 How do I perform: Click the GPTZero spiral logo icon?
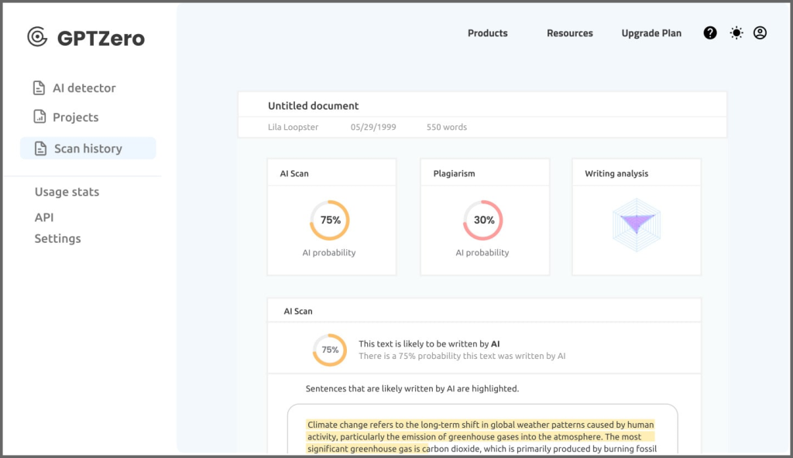(x=37, y=37)
